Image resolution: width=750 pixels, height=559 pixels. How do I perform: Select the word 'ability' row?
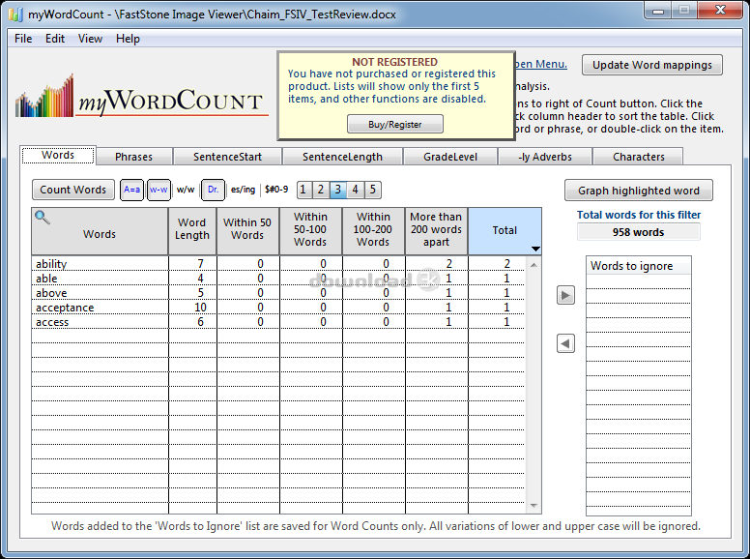278,264
